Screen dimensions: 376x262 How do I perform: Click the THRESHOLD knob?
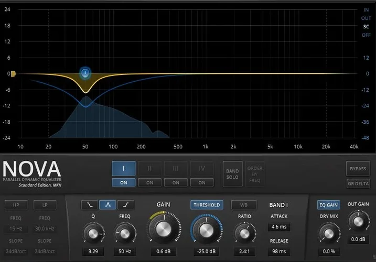206,231
